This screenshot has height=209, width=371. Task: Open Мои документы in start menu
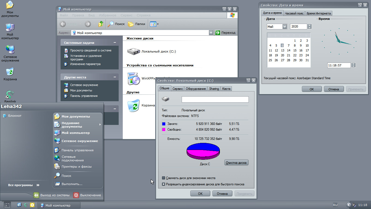(77, 116)
